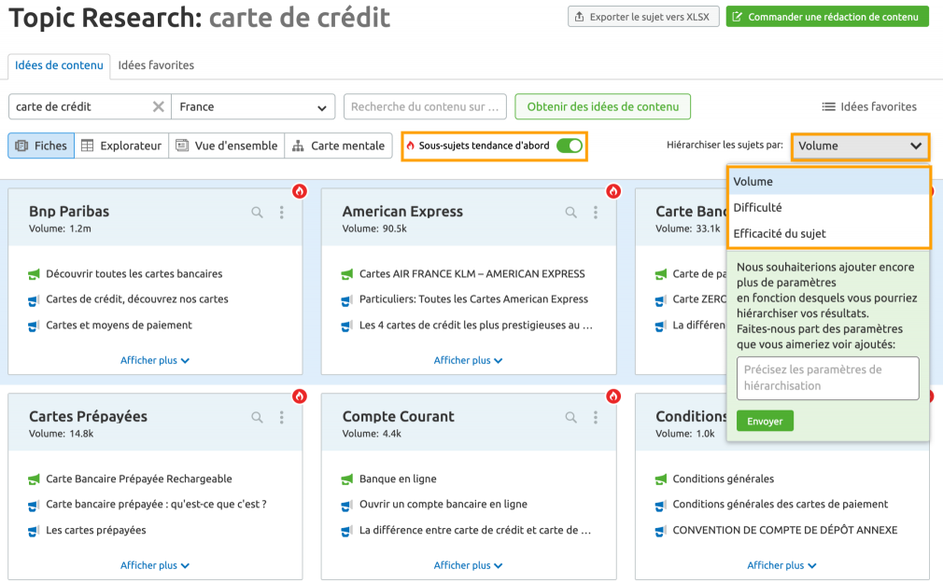Click megaphone icon beside 'Conditions générales'

660,479
